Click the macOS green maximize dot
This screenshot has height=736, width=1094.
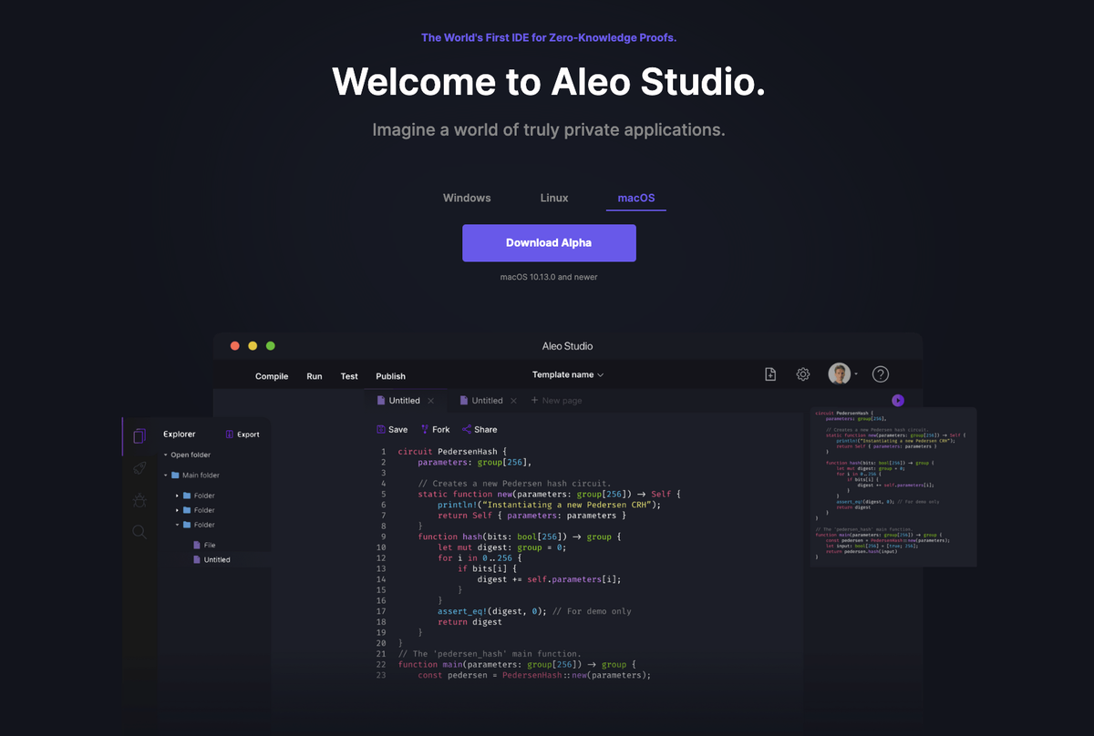click(x=271, y=346)
